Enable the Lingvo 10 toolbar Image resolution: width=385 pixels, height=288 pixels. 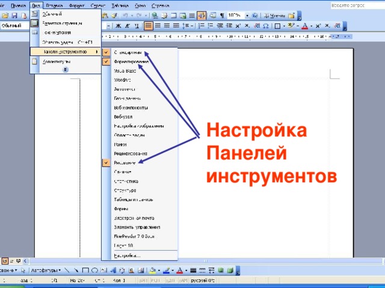click(x=140, y=245)
